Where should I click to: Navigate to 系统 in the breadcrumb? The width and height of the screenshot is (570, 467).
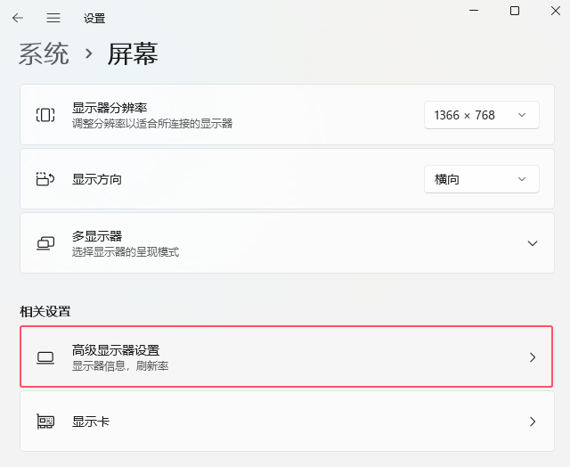44,53
